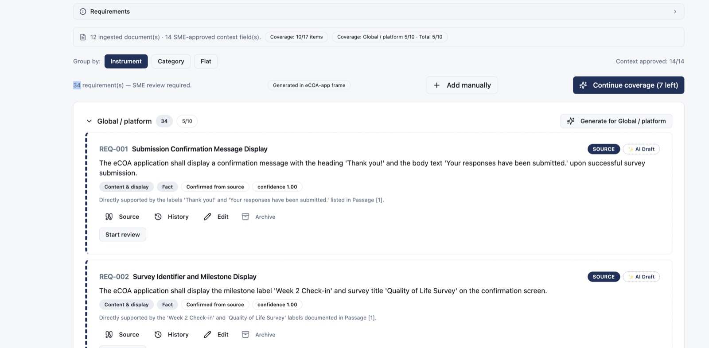Click 'confidence 1.00' tag on REQ-001
Image resolution: width=709 pixels, height=348 pixels.
pos(277,187)
